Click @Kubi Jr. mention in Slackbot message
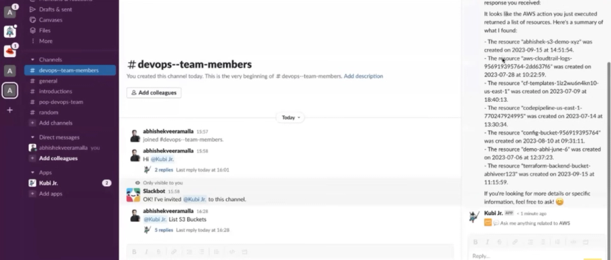Image resolution: width=611 pixels, height=260 pixels. point(195,199)
